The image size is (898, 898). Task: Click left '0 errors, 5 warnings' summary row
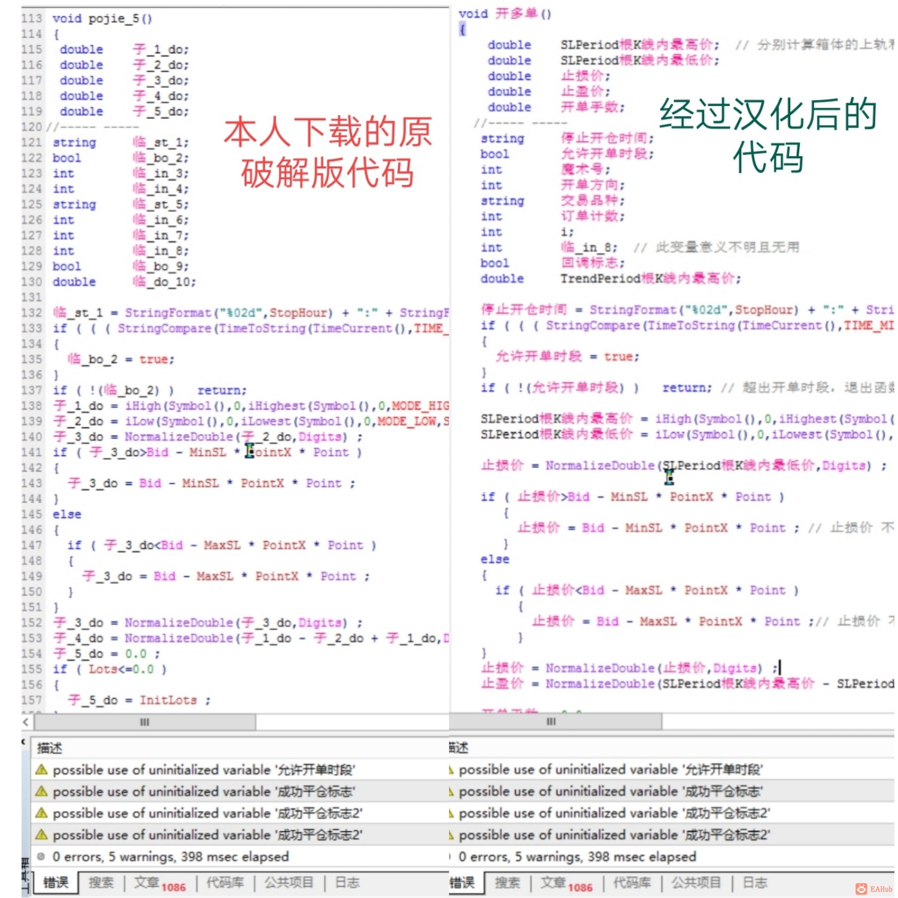click(x=239, y=857)
